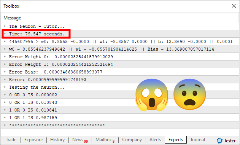Switch to the Company tab
The image size is (240, 145).
[x=132, y=140]
